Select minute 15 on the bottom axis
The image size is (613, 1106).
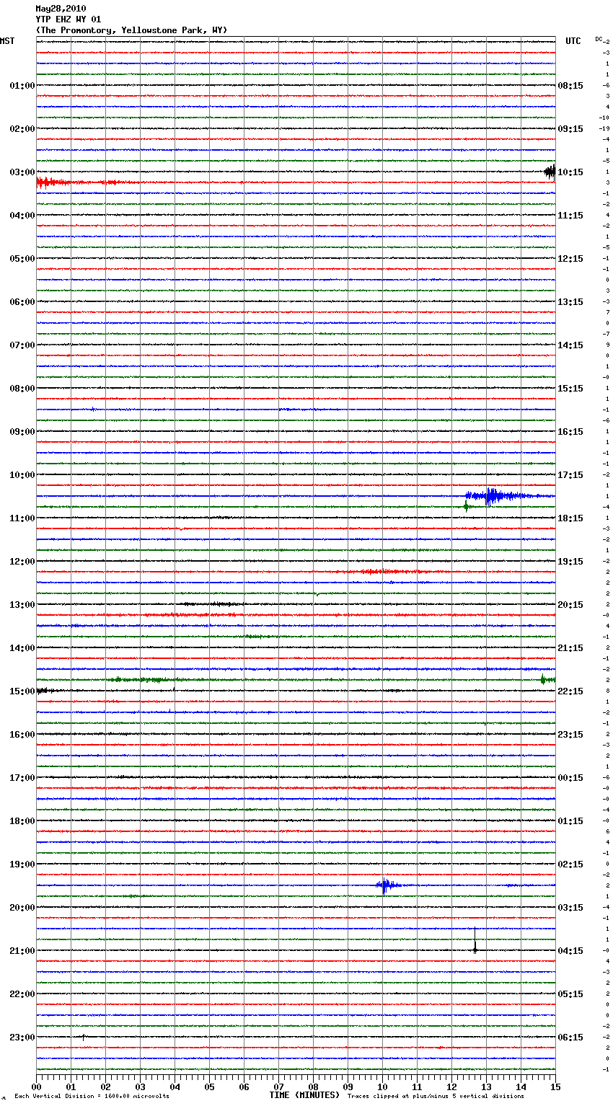(555, 1087)
